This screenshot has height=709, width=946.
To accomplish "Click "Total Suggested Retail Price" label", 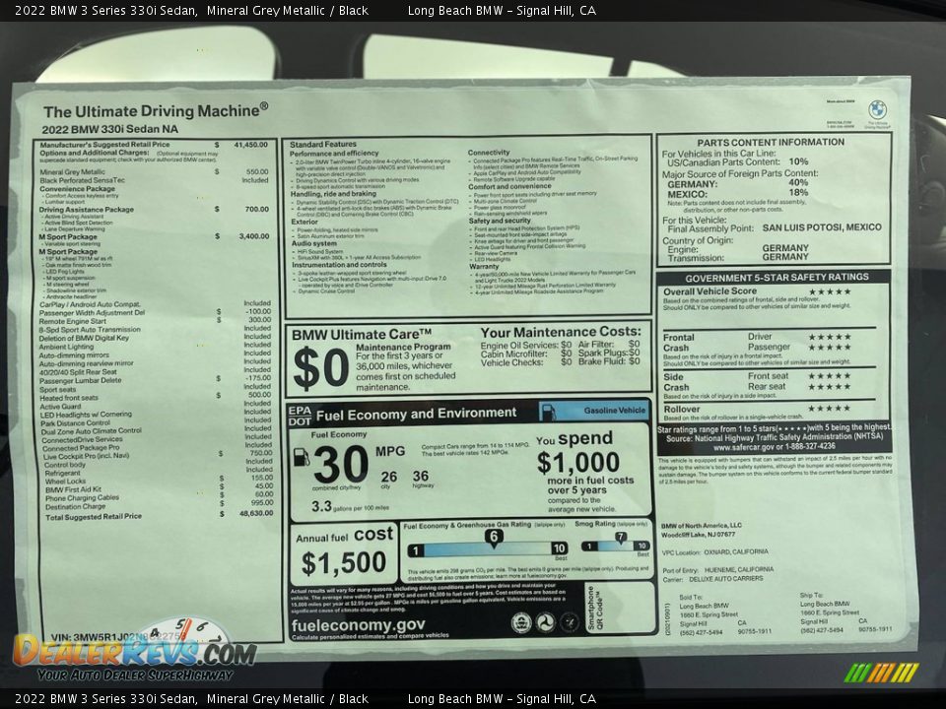I will (94, 517).
